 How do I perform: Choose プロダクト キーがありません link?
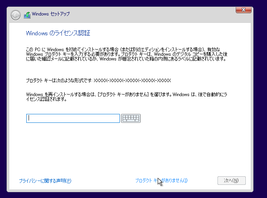(161, 181)
